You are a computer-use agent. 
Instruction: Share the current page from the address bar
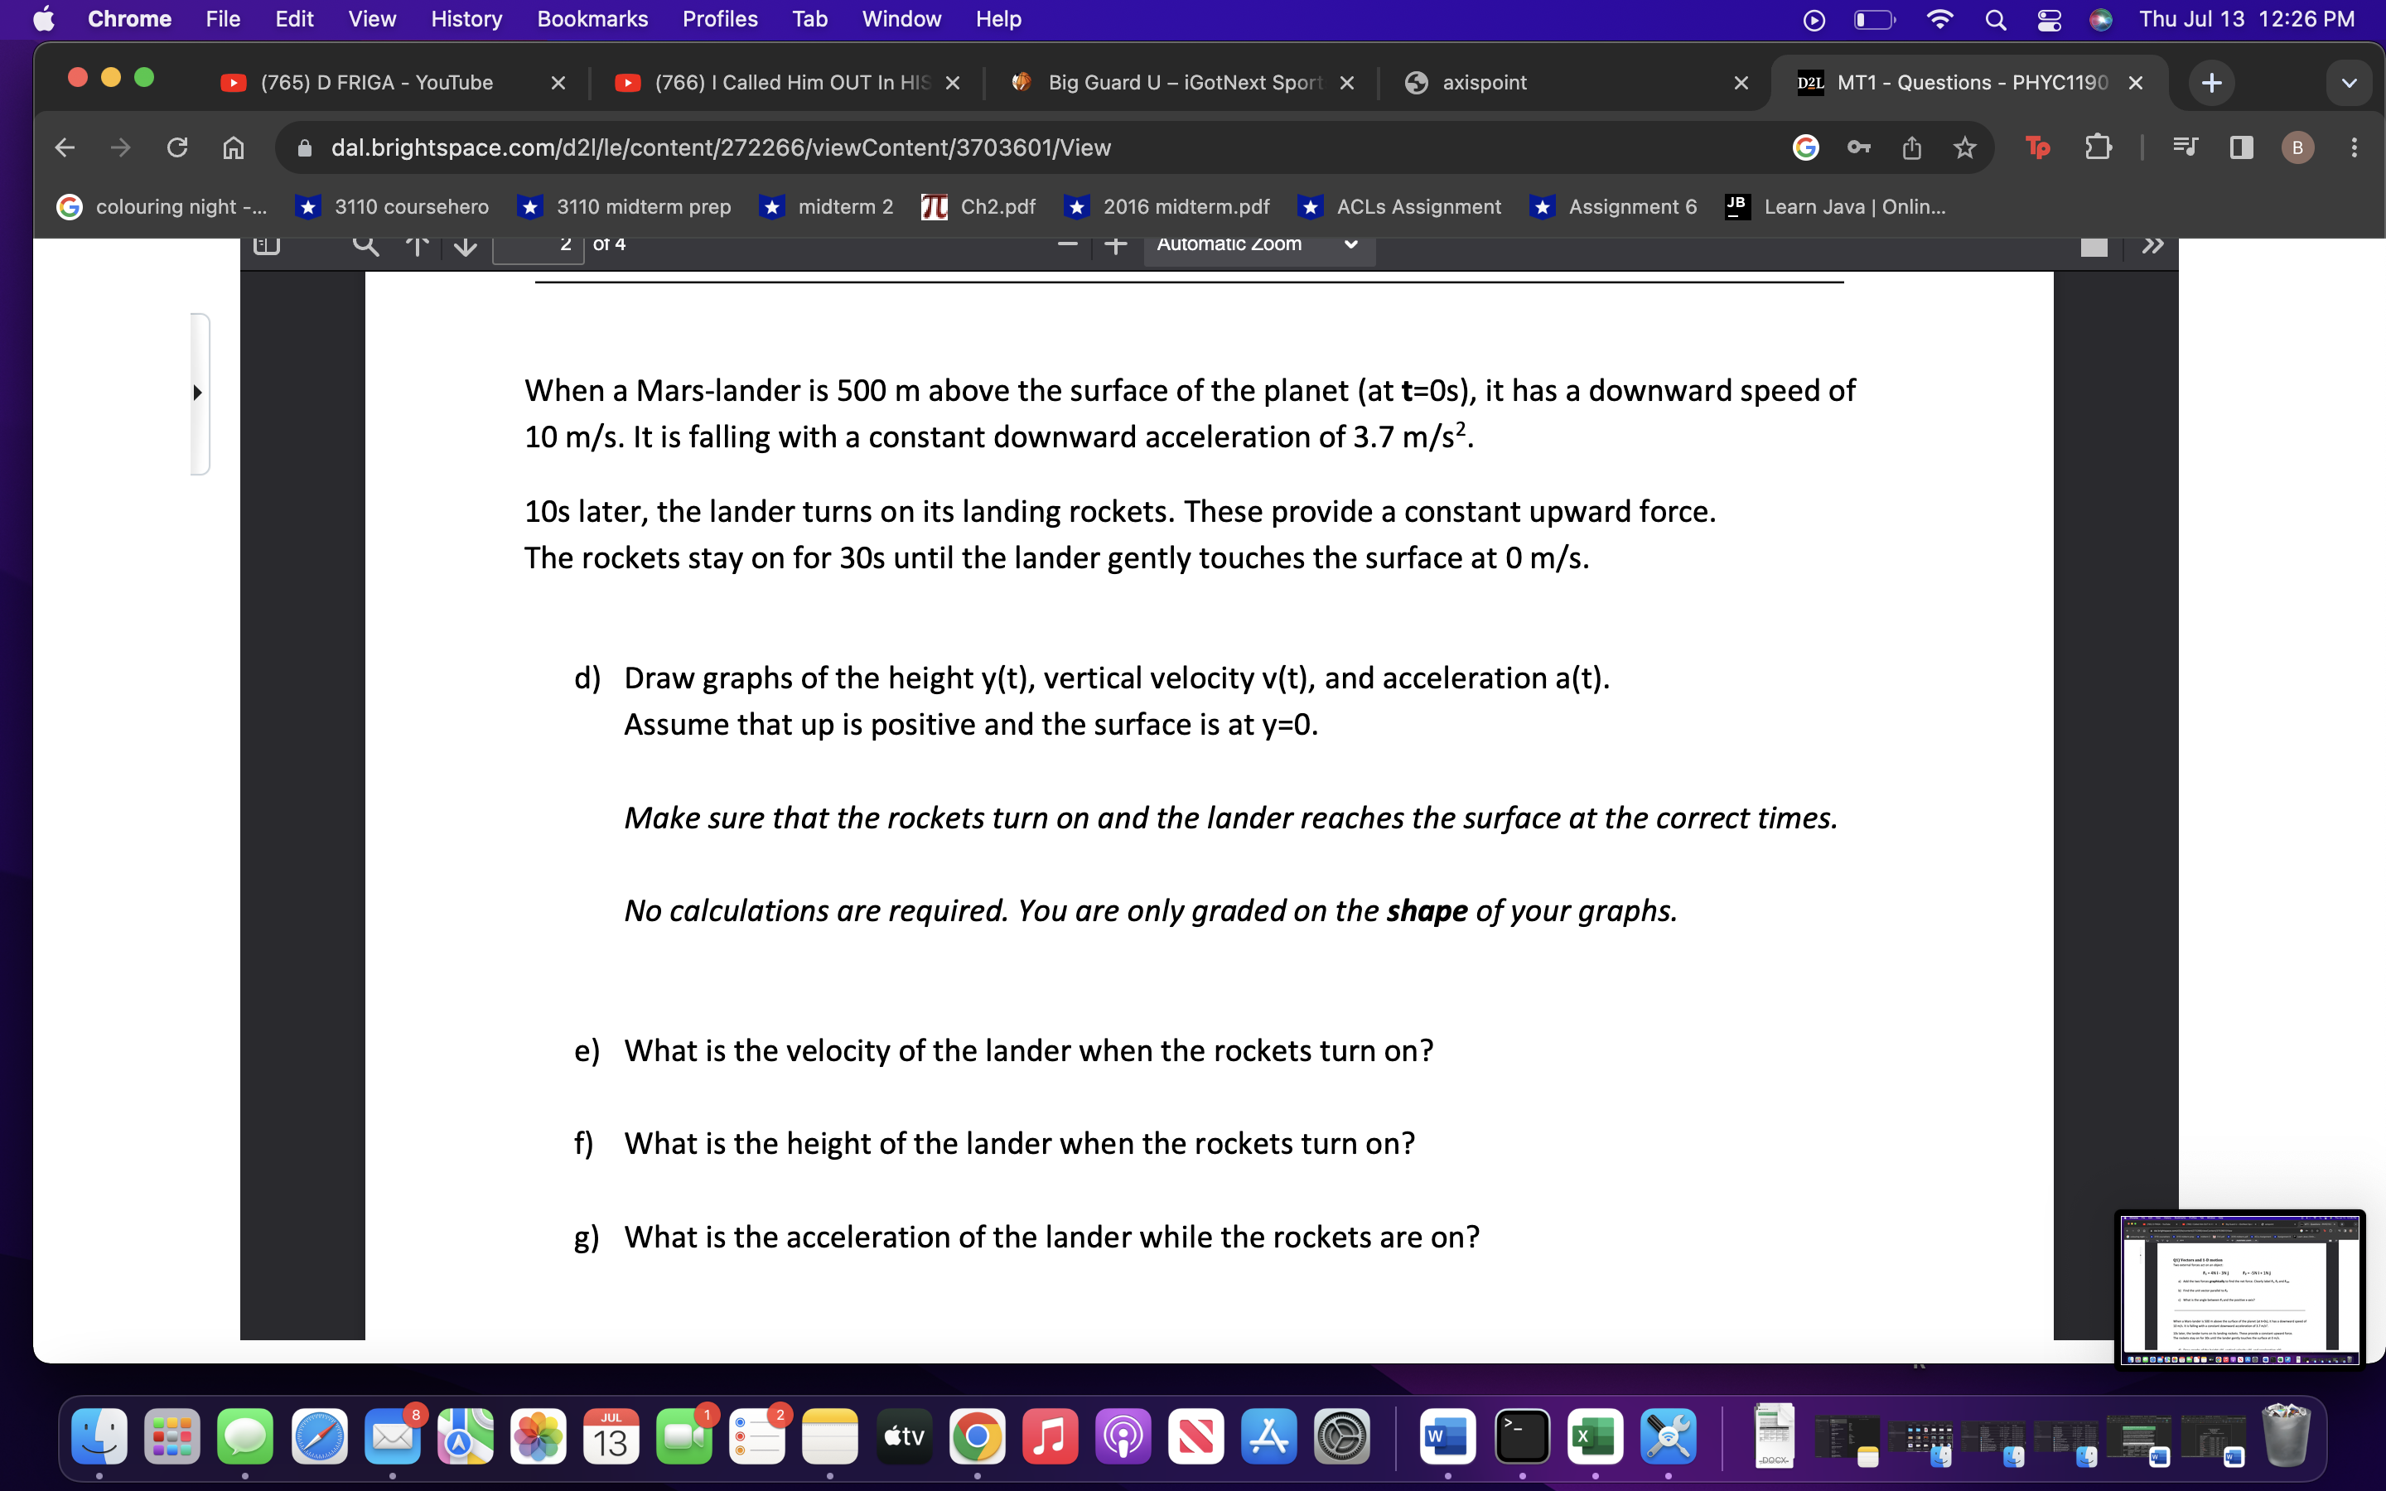pyautogui.click(x=1912, y=147)
